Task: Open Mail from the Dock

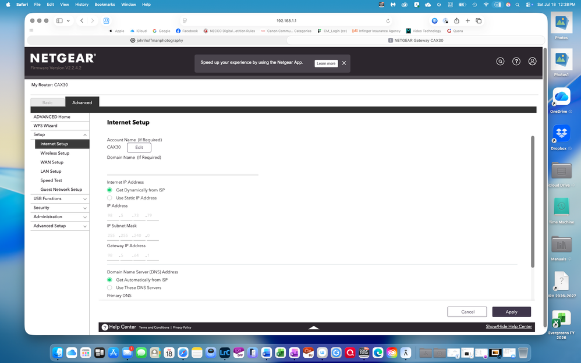Action: (x=127, y=353)
